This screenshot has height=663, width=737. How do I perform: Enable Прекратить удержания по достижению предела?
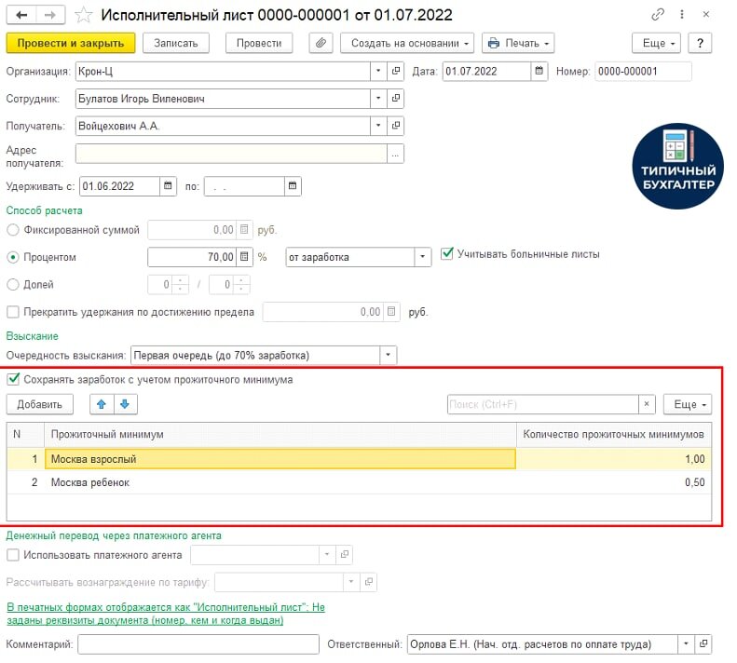click(13, 314)
